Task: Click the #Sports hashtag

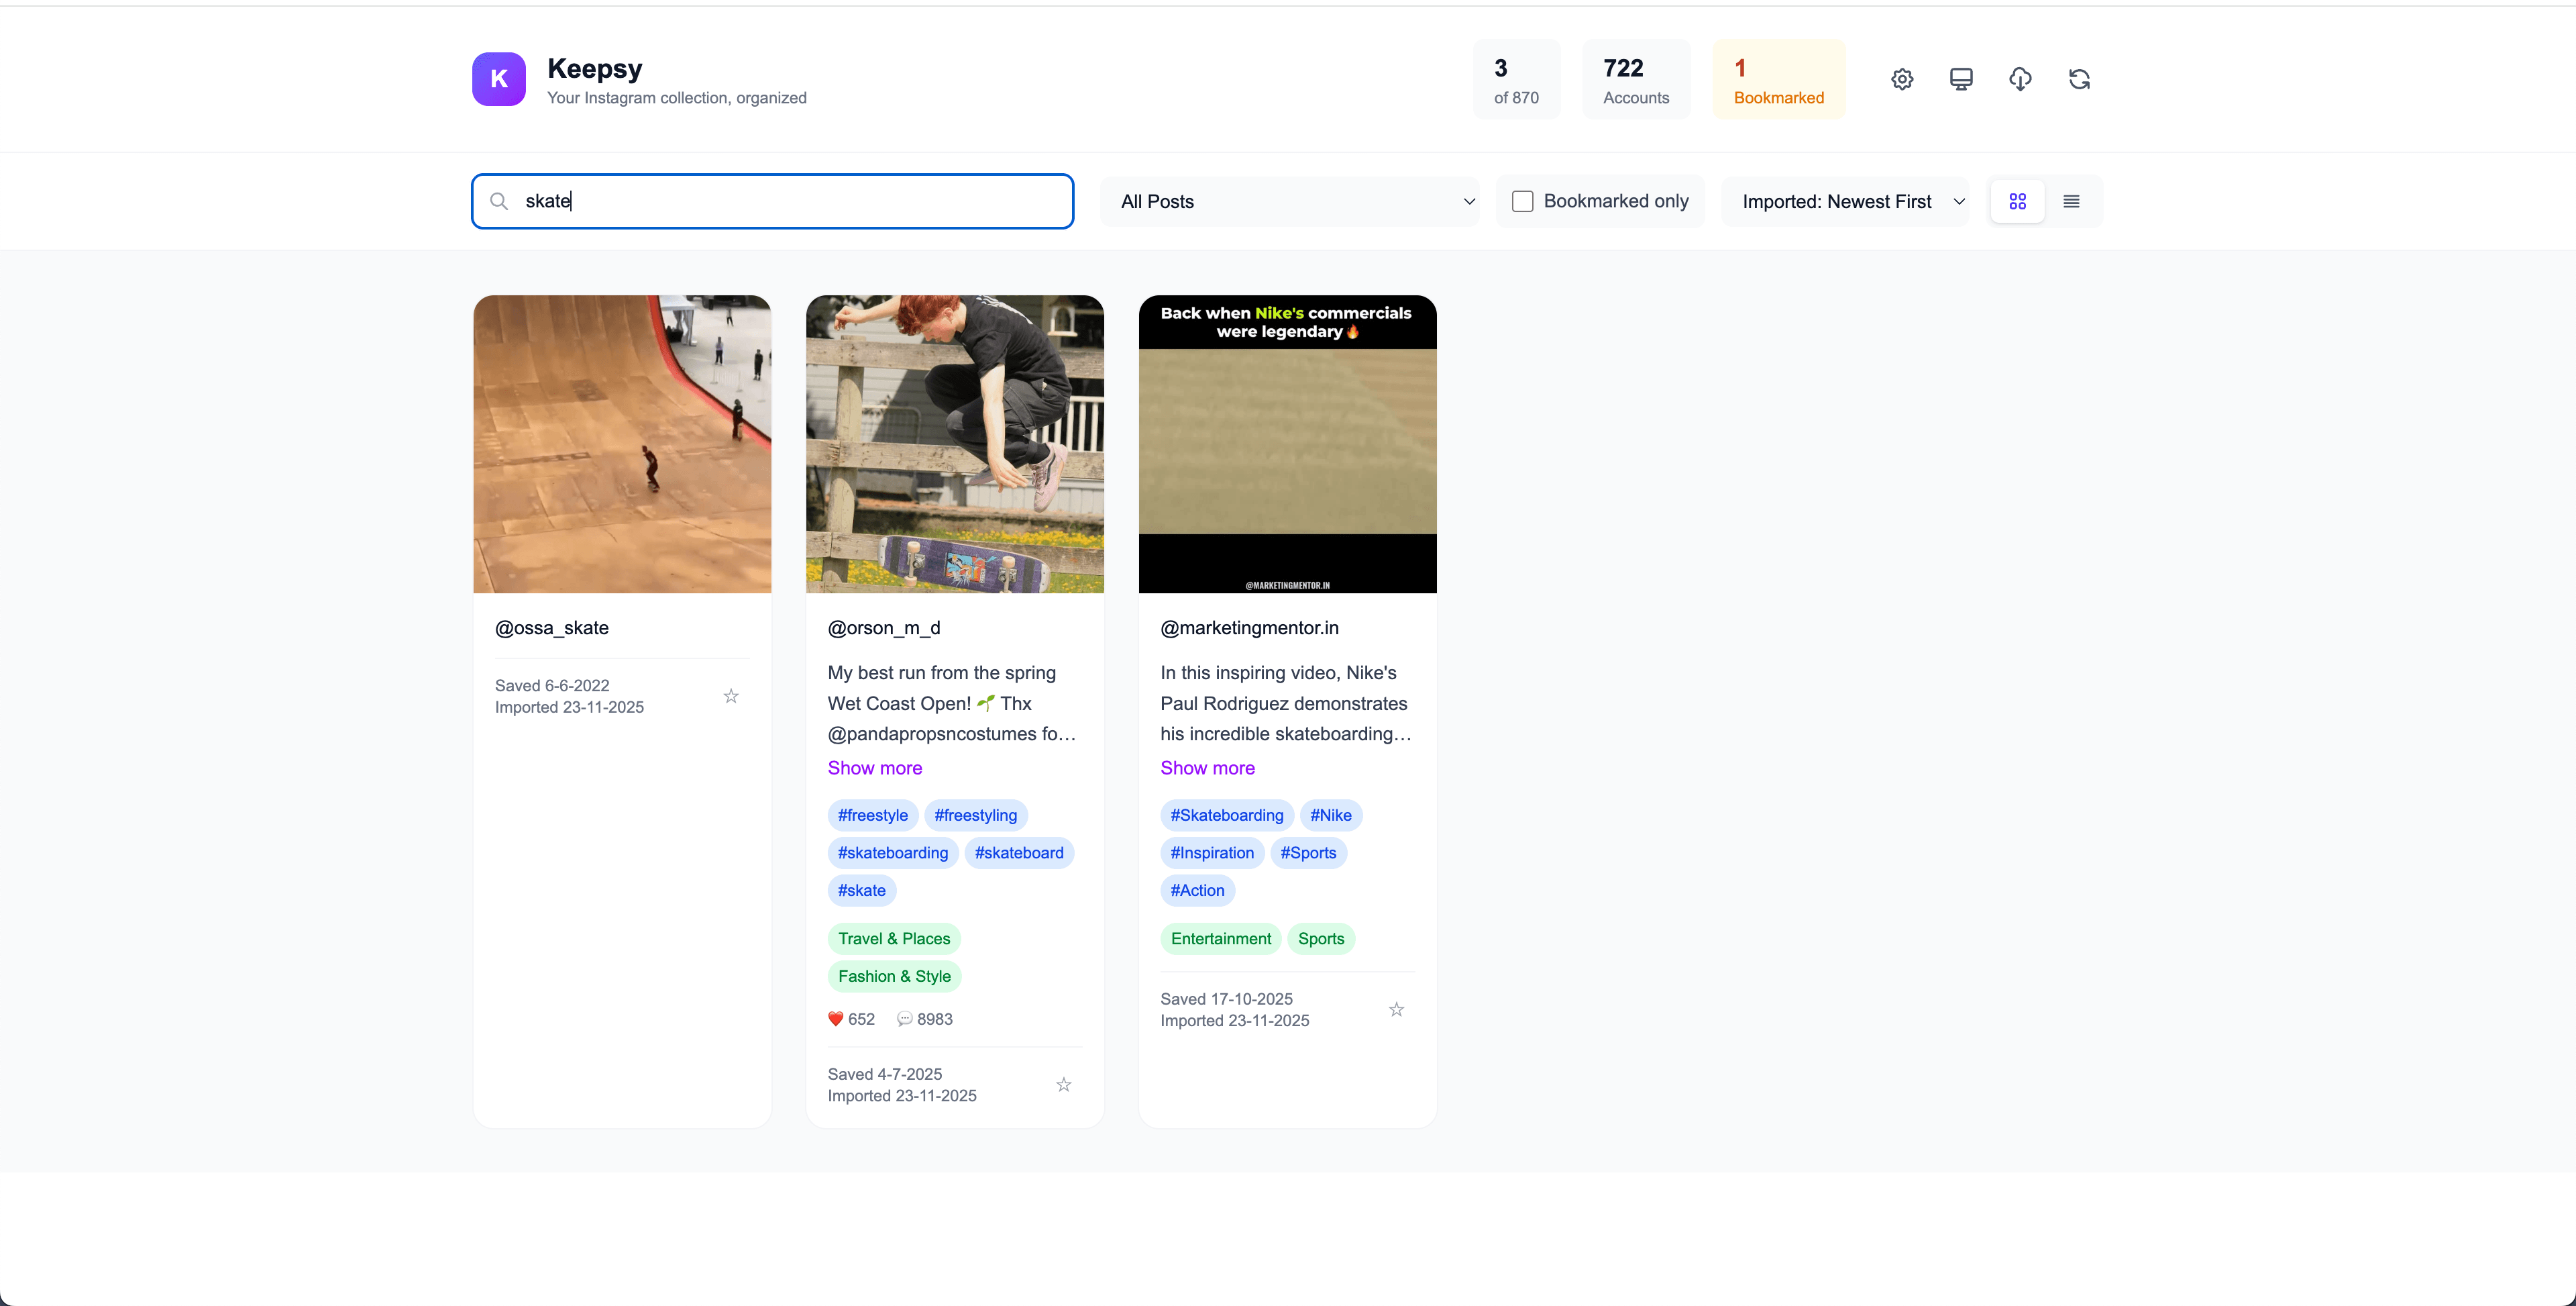Action: tap(1308, 852)
